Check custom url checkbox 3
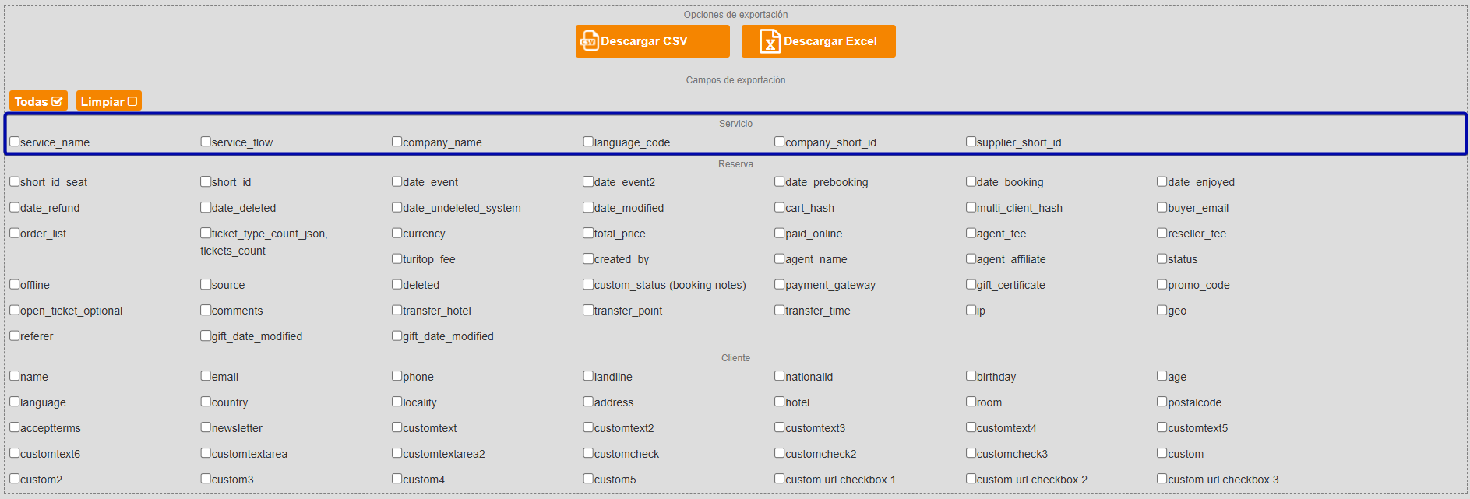Screen dimensions: 1470x499 click(x=1162, y=479)
